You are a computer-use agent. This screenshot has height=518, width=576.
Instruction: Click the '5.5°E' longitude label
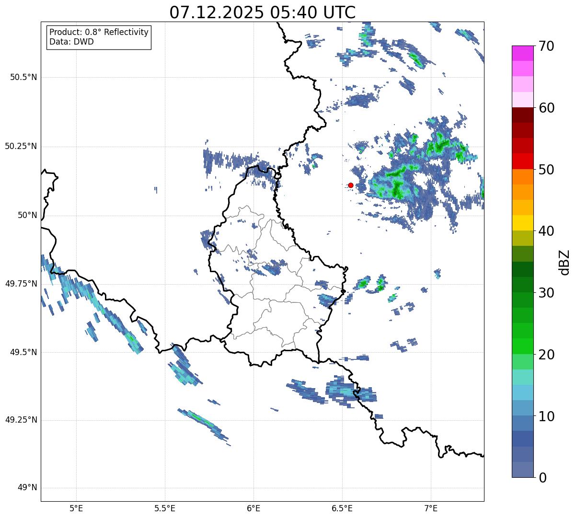click(x=165, y=508)
